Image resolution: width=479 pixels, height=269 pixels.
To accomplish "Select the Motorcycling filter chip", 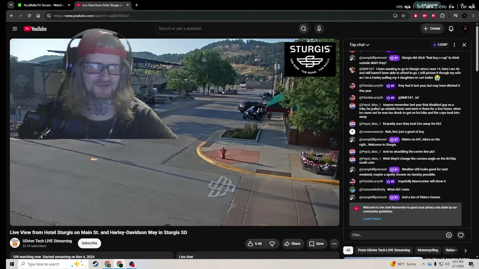I will click(428, 250).
